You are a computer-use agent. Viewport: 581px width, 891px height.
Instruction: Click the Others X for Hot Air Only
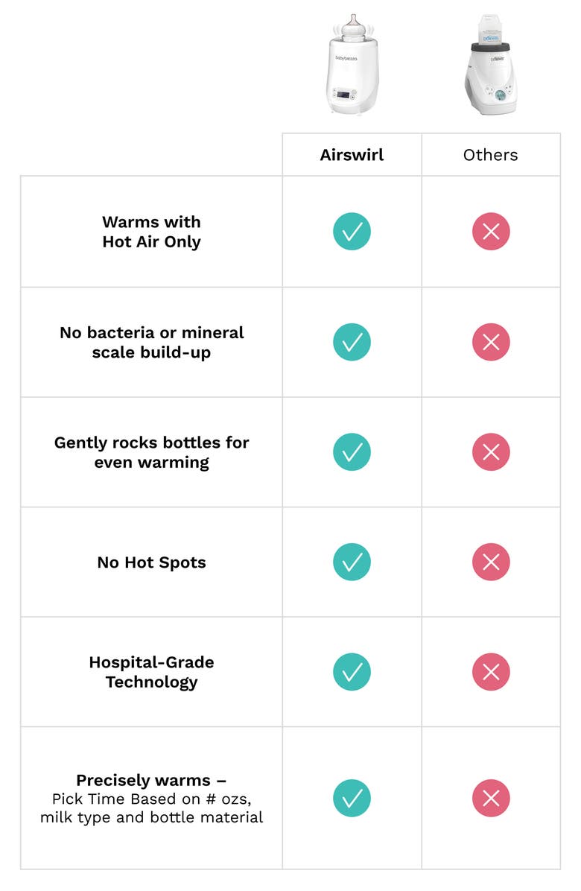[x=491, y=232]
